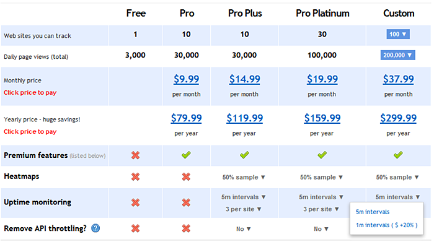Click the green checkmark under Custom Premium features
Viewport: 434px width, 247px height.
pyautogui.click(x=398, y=155)
